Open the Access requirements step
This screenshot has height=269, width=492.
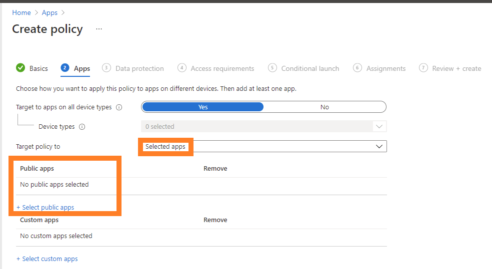[222, 68]
